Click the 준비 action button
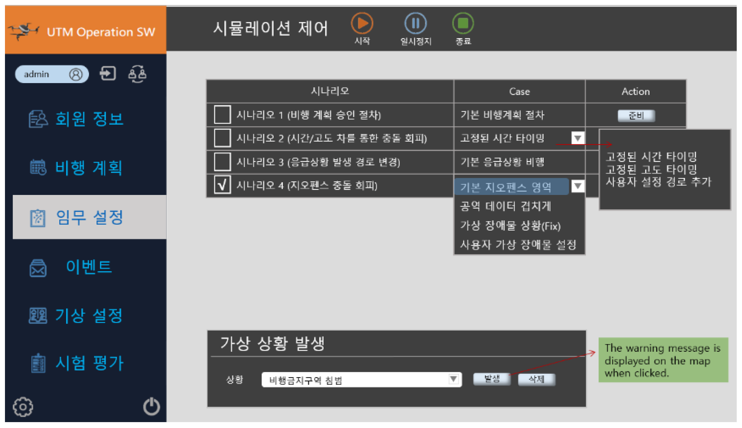The image size is (742, 428). click(636, 116)
